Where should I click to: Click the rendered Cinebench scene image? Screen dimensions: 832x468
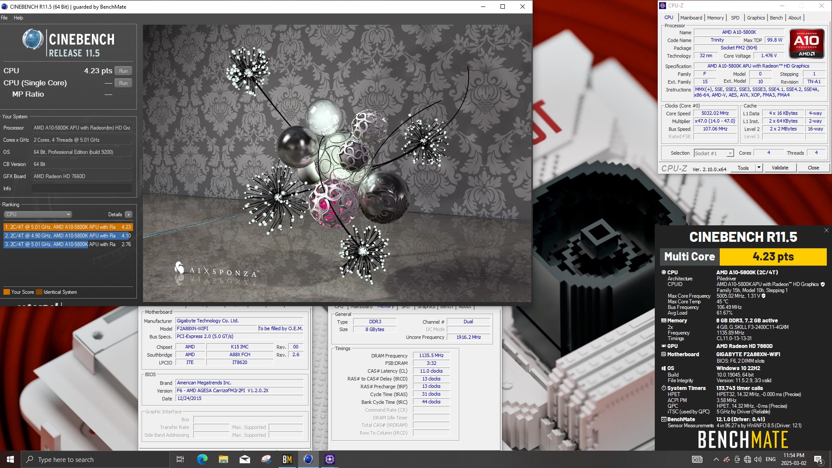[337, 163]
